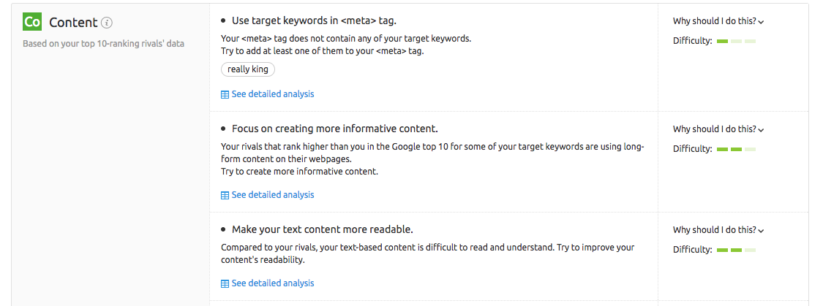Viewport: 823px width, 306px height.
Task: Click difficulty bar for readability recommendation
Action: pyautogui.click(x=736, y=250)
